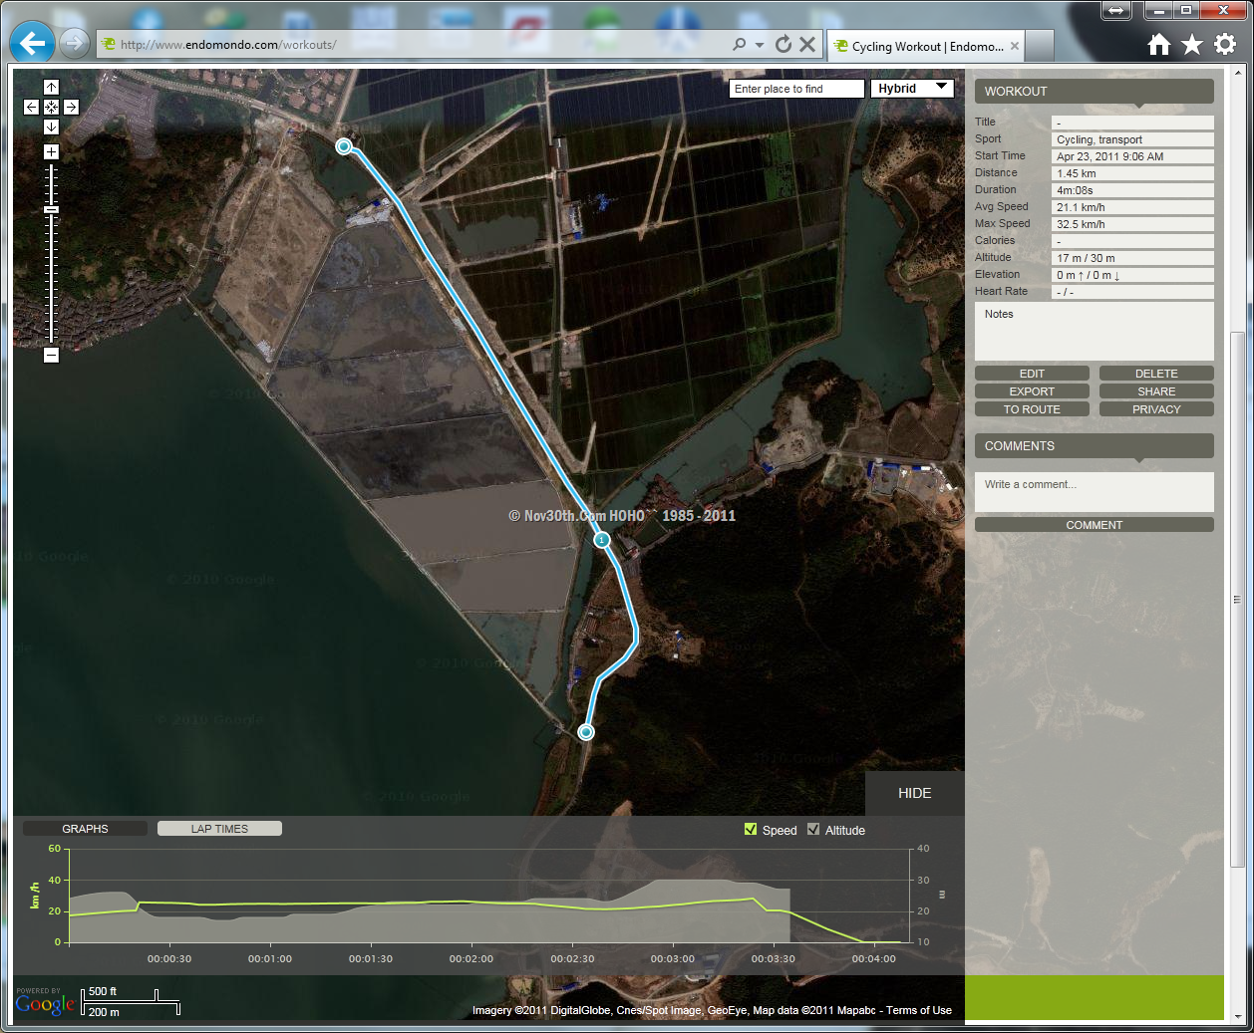
Task: Click the Sport value Cycling, transport
Action: click(x=1132, y=139)
